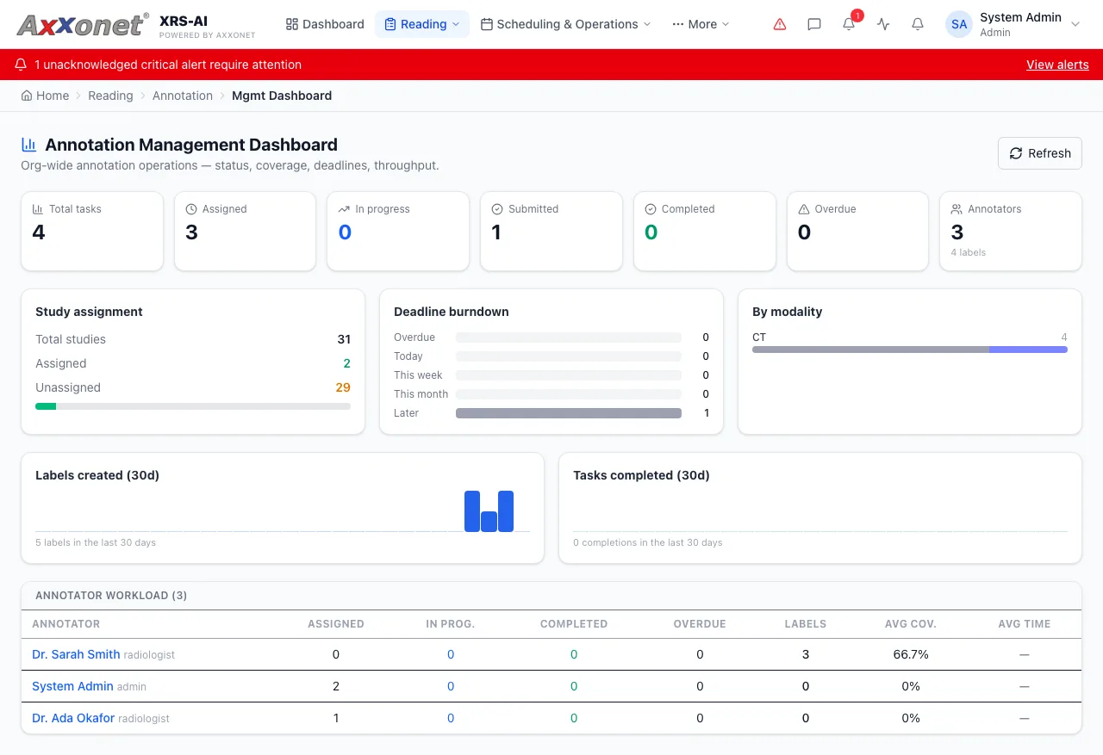The height and width of the screenshot is (755, 1103).
Task: Open Dr. Sarah Smith annotator link
Action: [76, 654]
